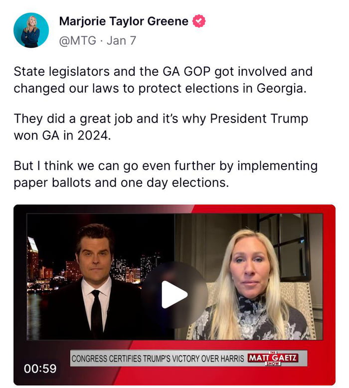Viewport: 349px width, 388px height.
Task: Select the left video panel with man in tie
Action: click(x=101, y=276)
